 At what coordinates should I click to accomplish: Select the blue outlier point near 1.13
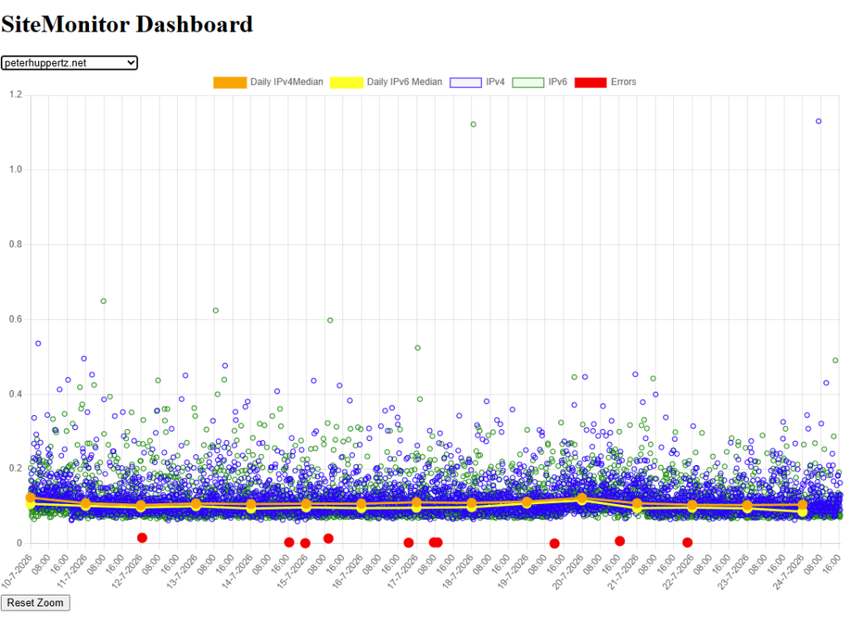point(819,121)
